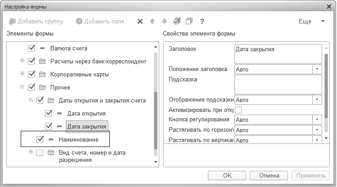337x187 pixels.
Task: Click the Add fields icon
Action: click(79, 21)
